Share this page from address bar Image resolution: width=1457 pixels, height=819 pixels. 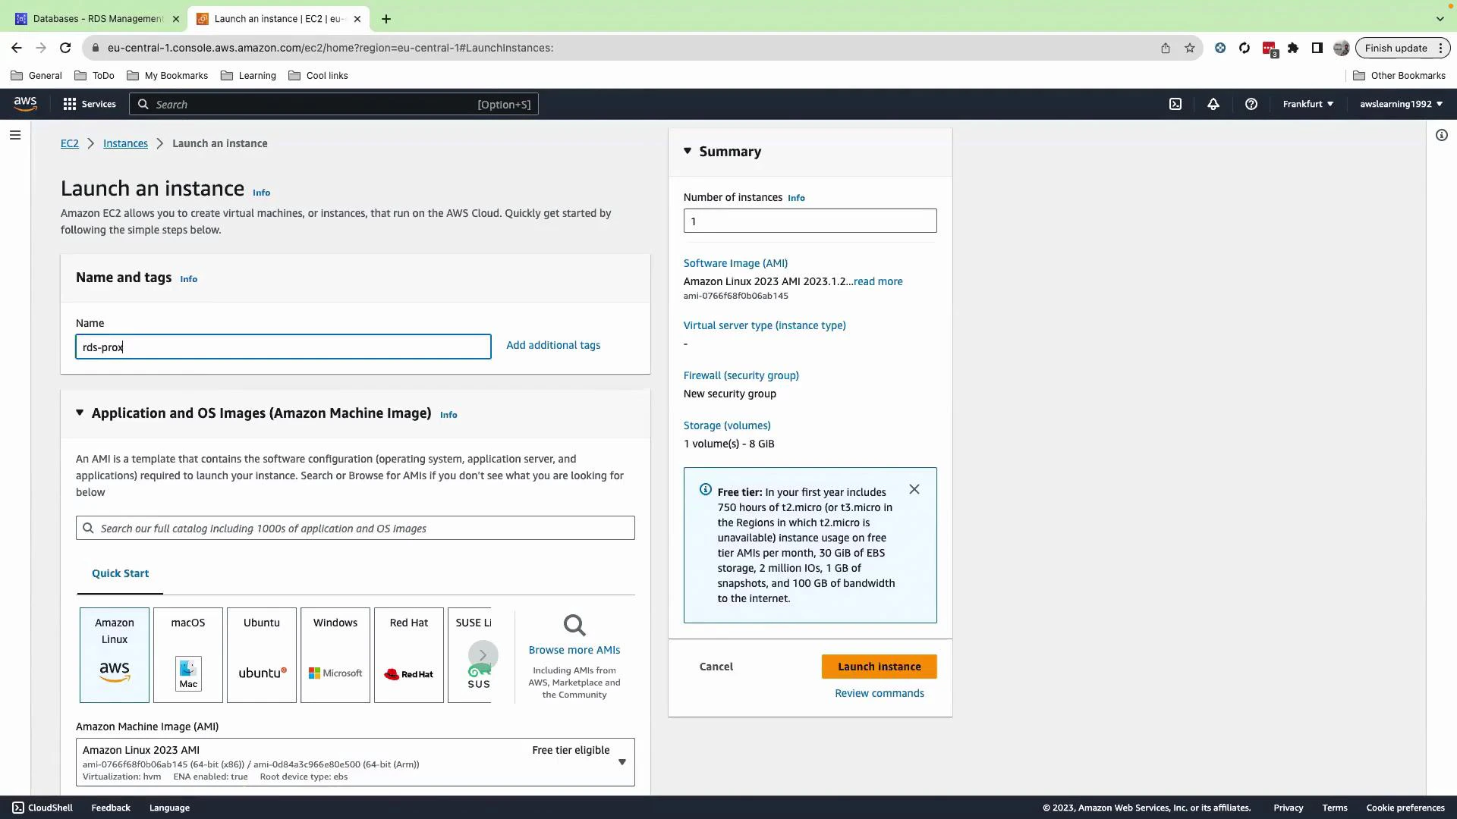click(1166, 48)
